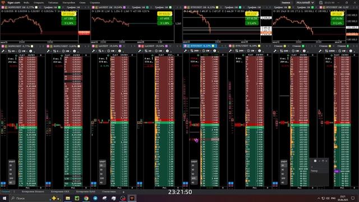
Task: Switch to the Котировки Bybit tab
Action: [85, 191]
